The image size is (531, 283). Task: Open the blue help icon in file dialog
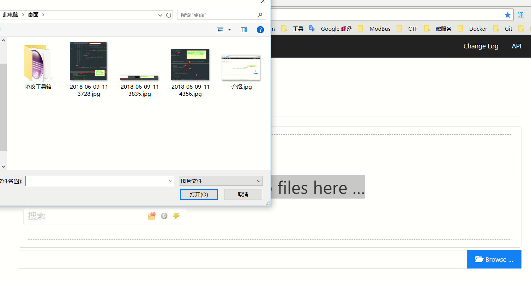click(x=260, y=30)
